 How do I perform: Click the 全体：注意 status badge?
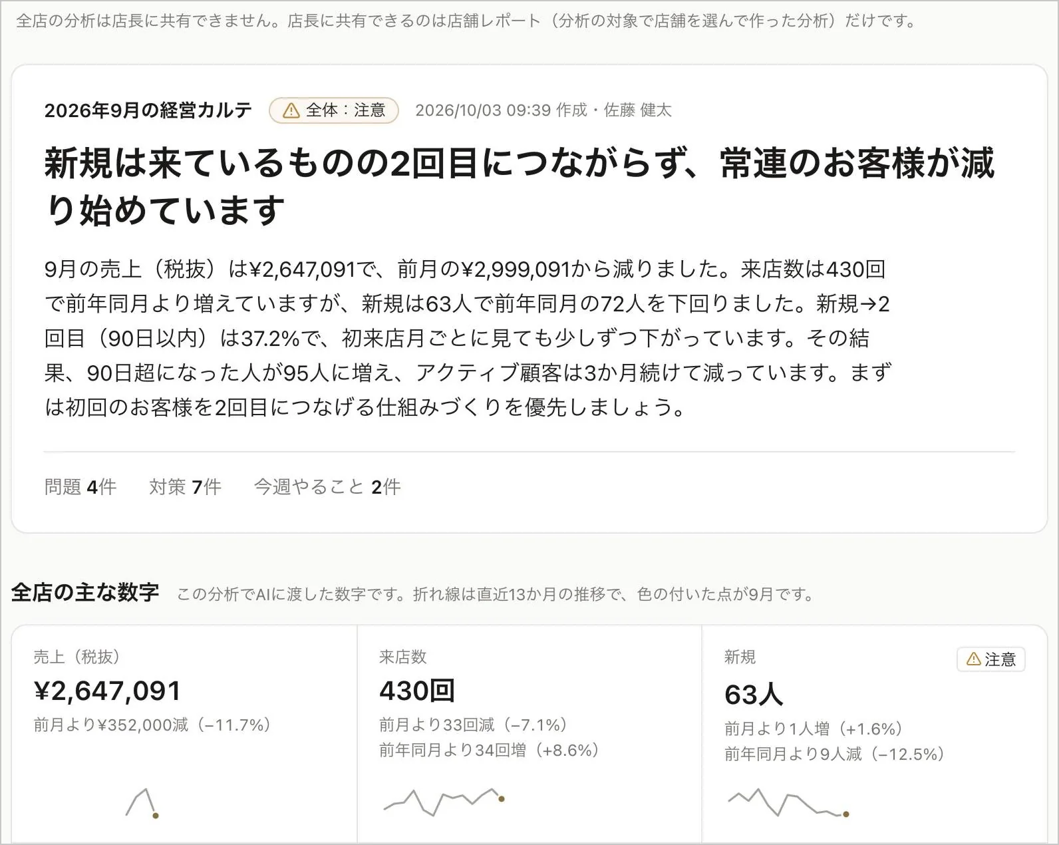click(x=333, y=110)
